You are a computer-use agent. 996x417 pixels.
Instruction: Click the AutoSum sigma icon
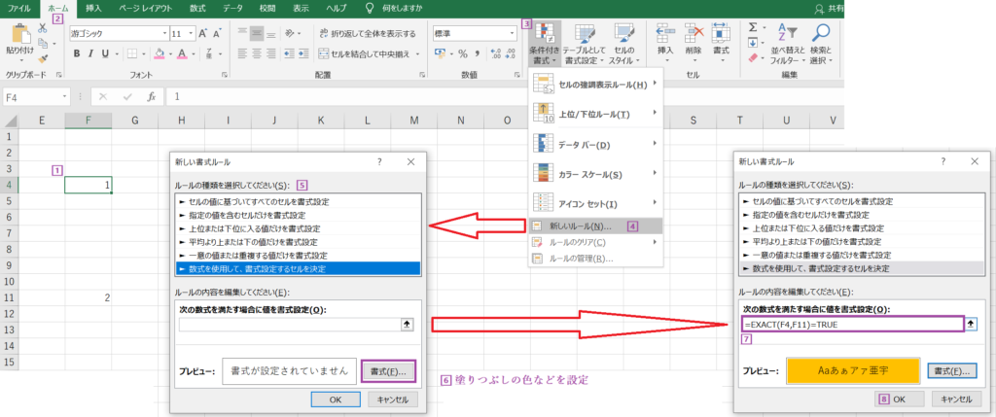click(754, 28)
